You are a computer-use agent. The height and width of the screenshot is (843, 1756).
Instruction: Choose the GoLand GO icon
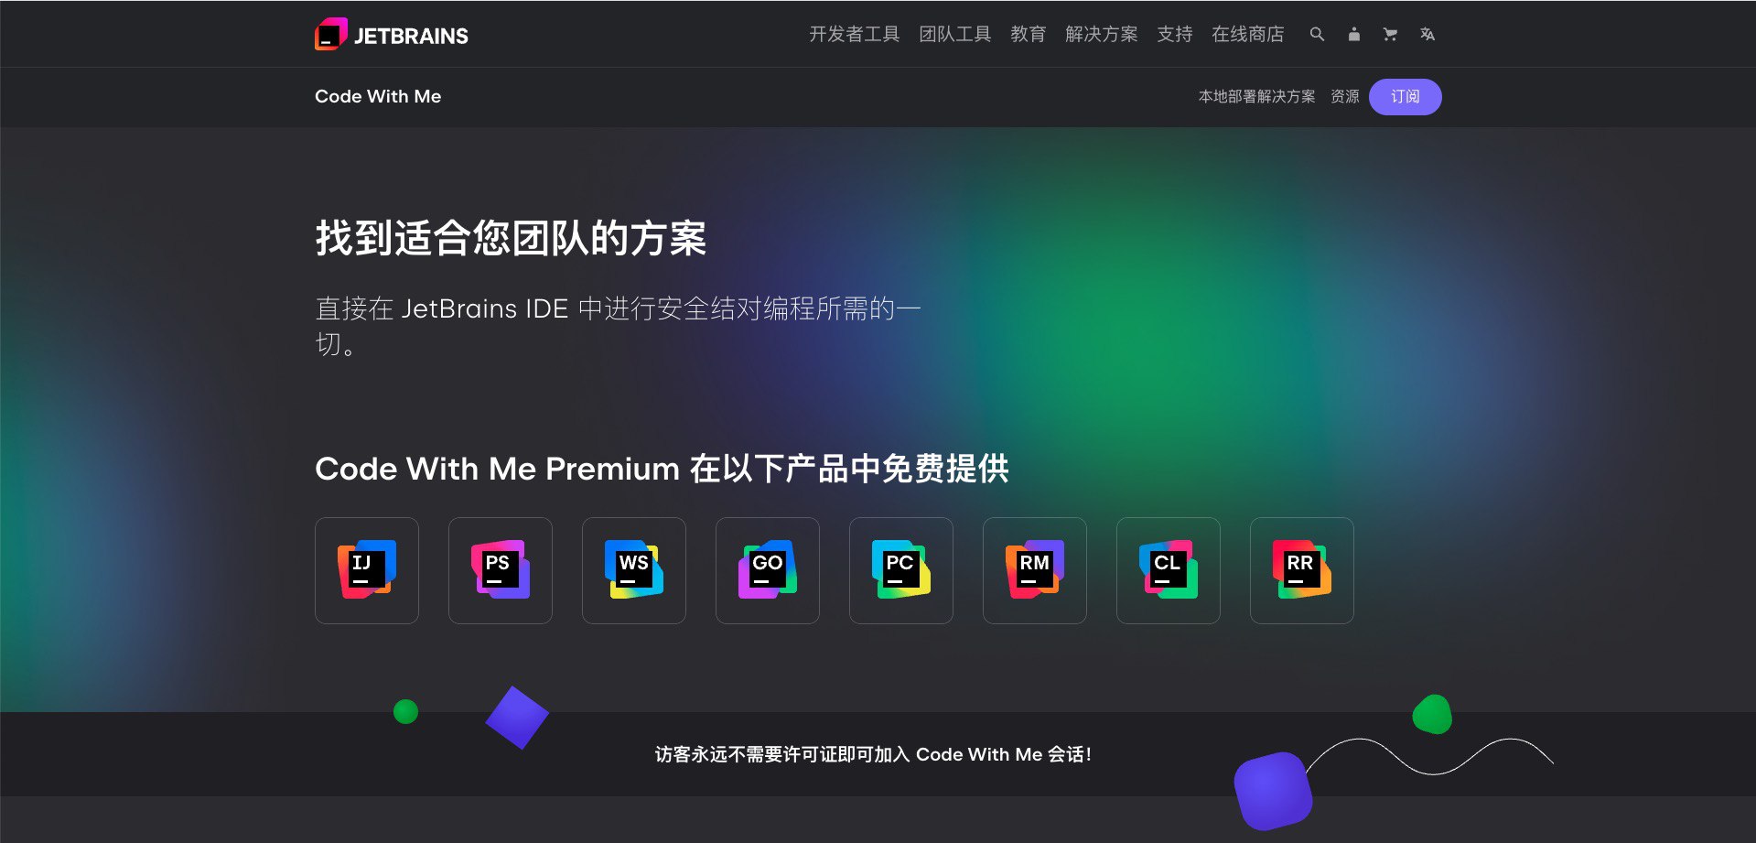[x=768, y=570]
